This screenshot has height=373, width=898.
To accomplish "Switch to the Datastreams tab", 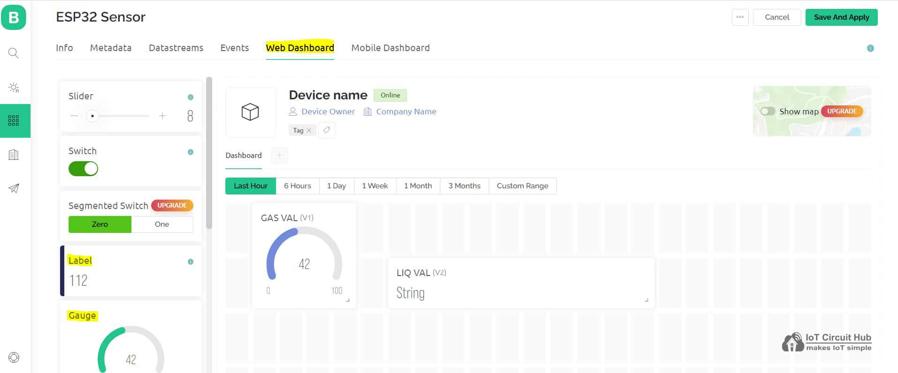I will (x=176, y=48).
